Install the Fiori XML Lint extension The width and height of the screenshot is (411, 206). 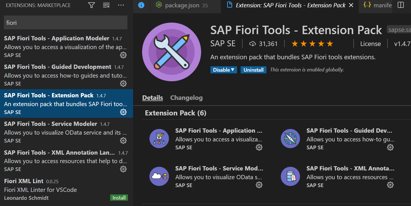[119, 198]
